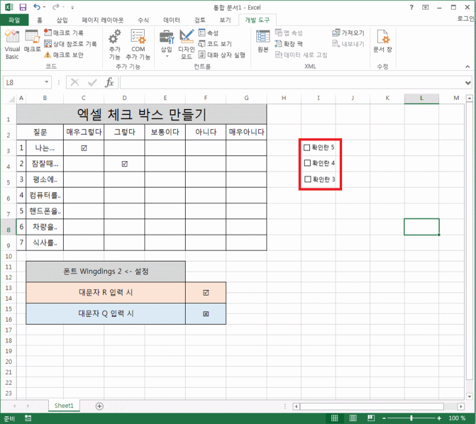Open 추가 기능 (Add-ins) gear icon

(x=115, y=45)
